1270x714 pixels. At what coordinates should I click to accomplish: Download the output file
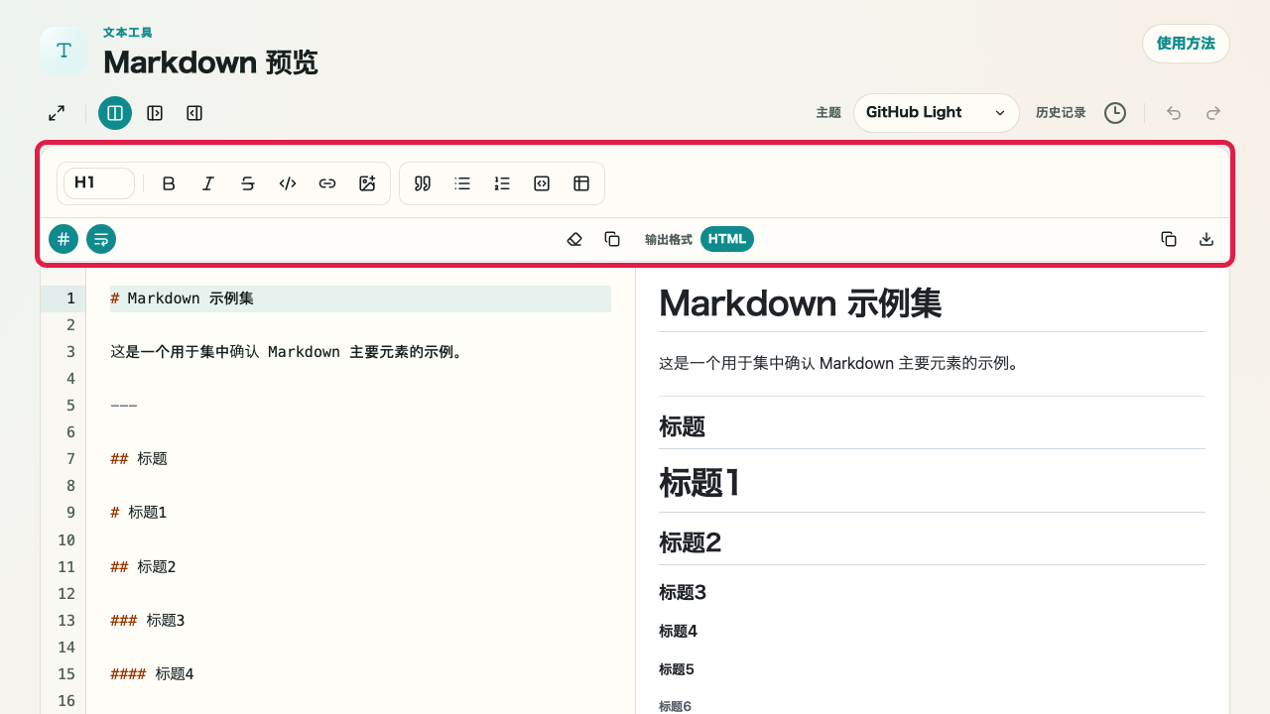click(x=1206, y=239)
